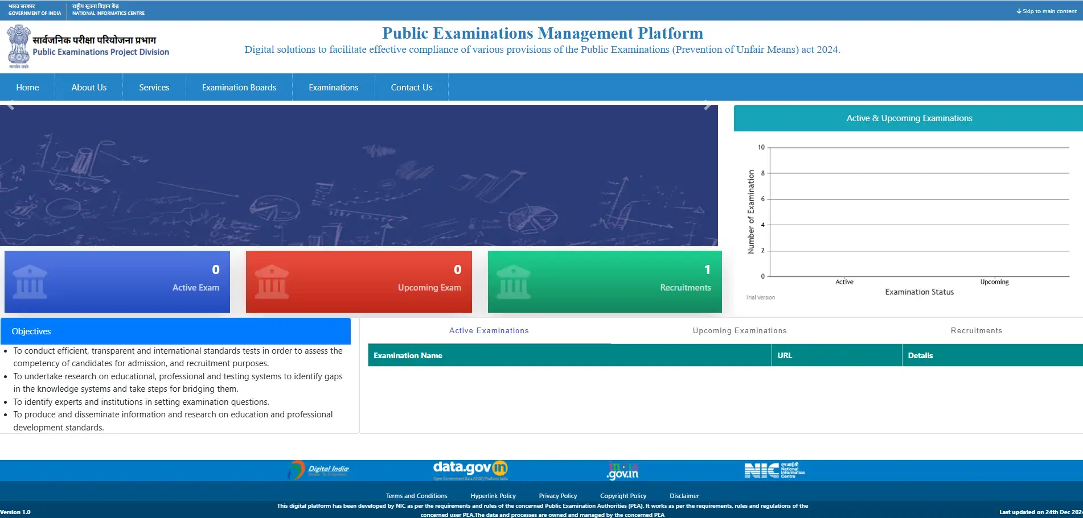Click the national emblem logo
The width and height of the screenshot is (1083, 518).
click(x=18, y=46)
